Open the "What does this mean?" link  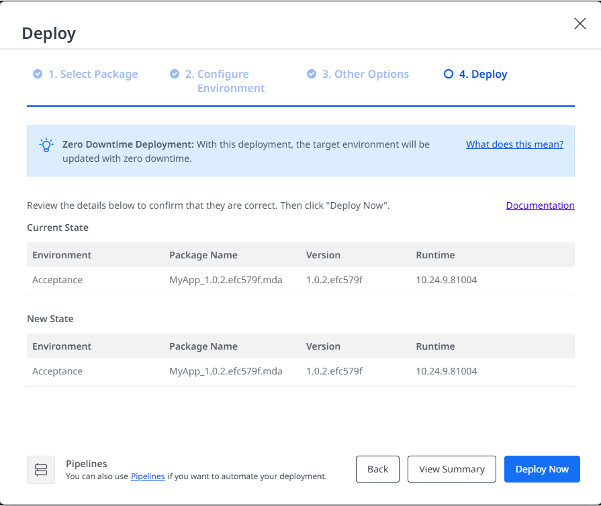[x=514, y=144]
